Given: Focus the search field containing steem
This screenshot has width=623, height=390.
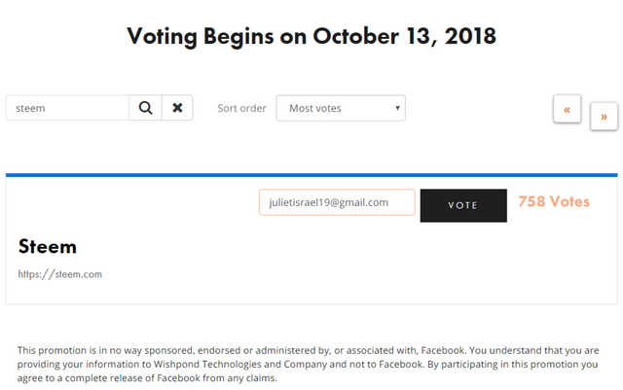Looking at the screenshot, I should coord(67,108).
